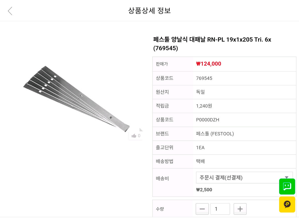The image size is (299, 218).
Task: Click the dropdown arrow next to 주문시 결제(선결제)
Action: point(286,177)
